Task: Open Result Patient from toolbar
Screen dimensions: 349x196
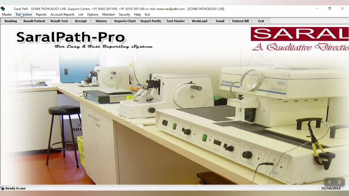Action: point(34,21)
